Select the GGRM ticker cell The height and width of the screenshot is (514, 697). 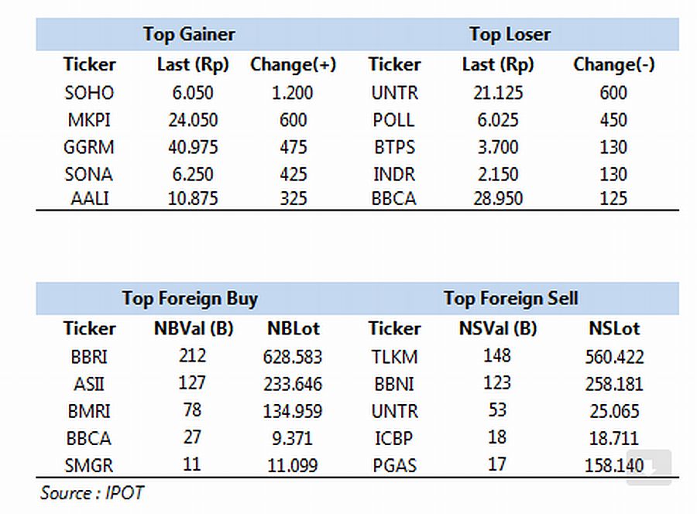[89, 147]
